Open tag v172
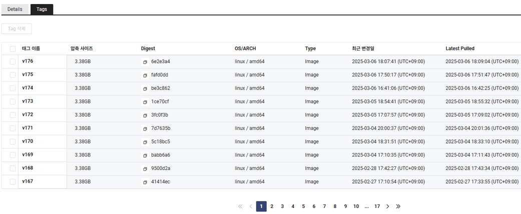 [x=28, y=114]
